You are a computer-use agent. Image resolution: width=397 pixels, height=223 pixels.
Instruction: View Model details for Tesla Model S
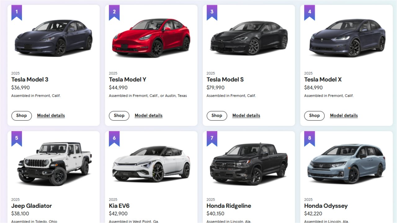click(246, 116)
